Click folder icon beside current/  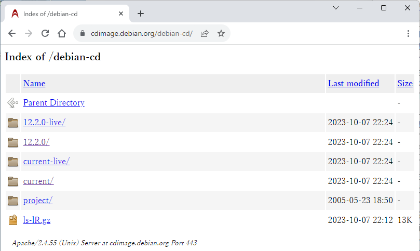(x=13, y=181)
